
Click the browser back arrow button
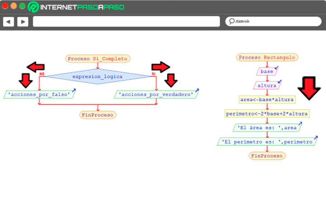(8, 21)
